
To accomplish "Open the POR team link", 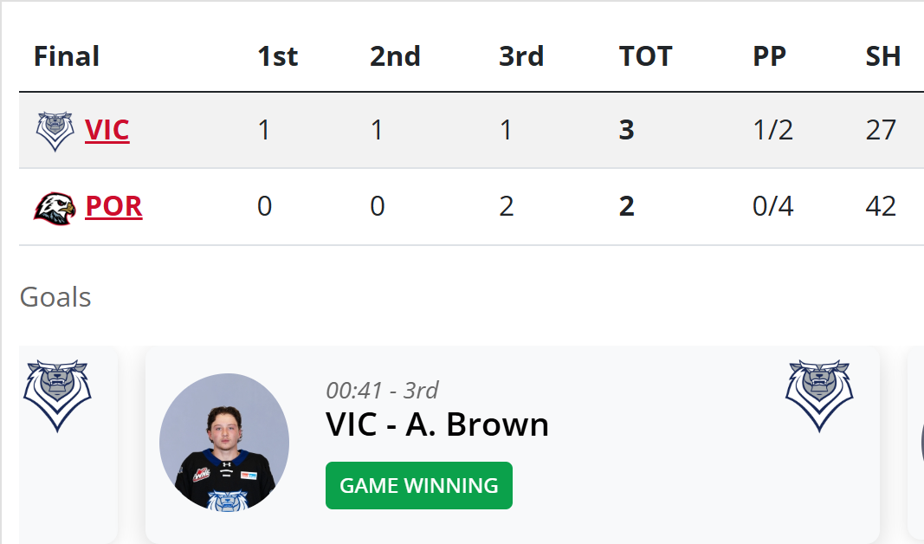I will 113,208.
